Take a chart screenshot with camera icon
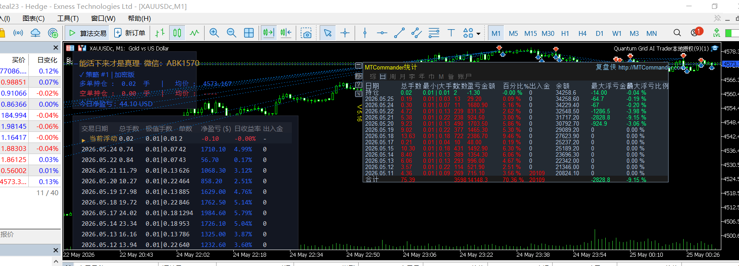739x266 pixels. [306, 33]
